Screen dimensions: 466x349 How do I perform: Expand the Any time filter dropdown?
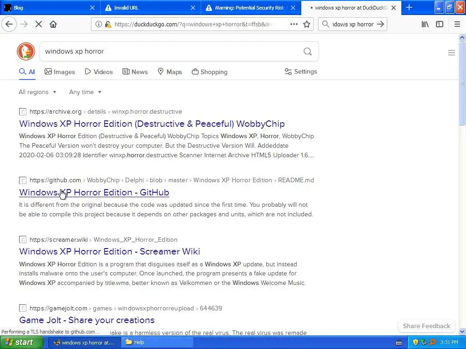85,92
